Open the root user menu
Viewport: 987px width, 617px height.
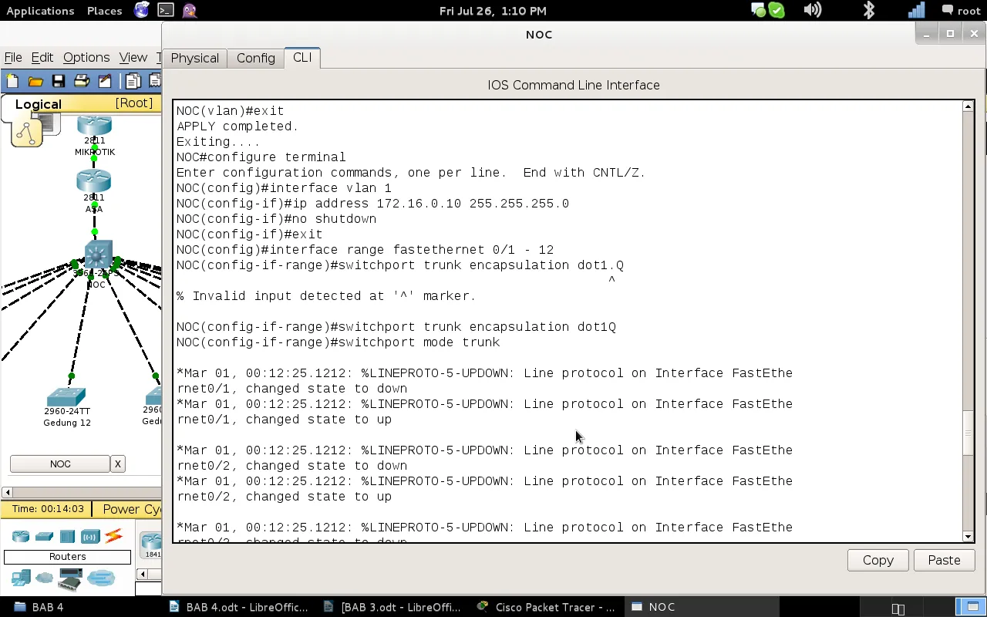point(961,10)
